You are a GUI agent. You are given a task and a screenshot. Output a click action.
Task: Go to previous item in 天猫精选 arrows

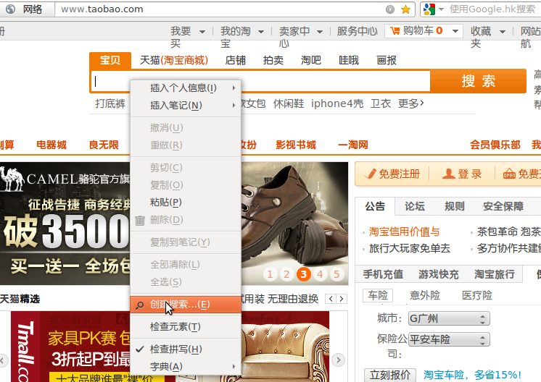pyautogui.click(x=331, y=299)
